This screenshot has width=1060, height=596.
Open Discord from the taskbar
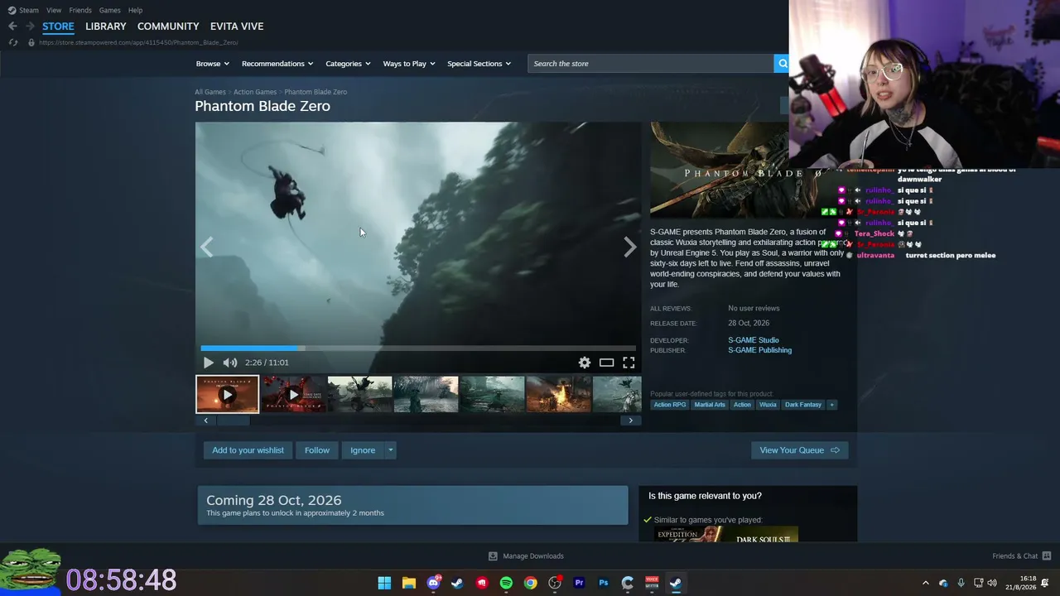(x=433, y=583)
